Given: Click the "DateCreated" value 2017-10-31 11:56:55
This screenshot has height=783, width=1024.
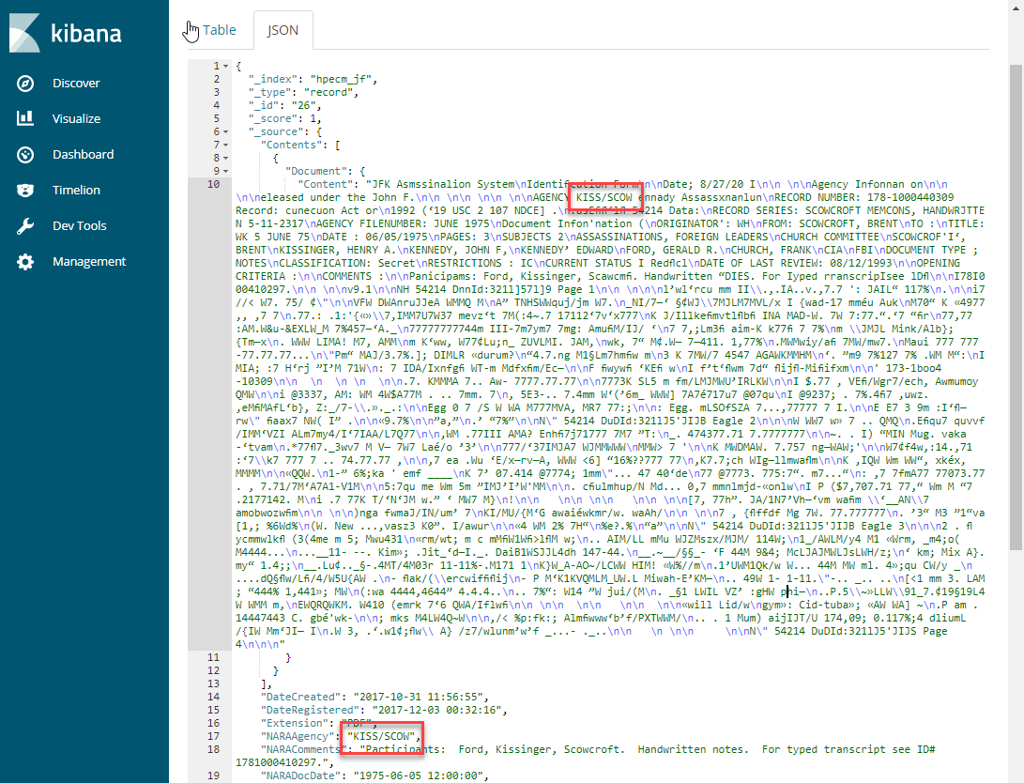Looking at the screenshot, I should pos(420,697).
